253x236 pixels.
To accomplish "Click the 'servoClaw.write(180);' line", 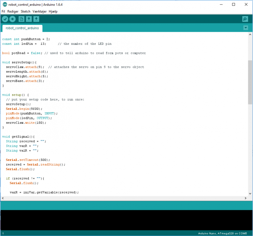I will (26, 123).
